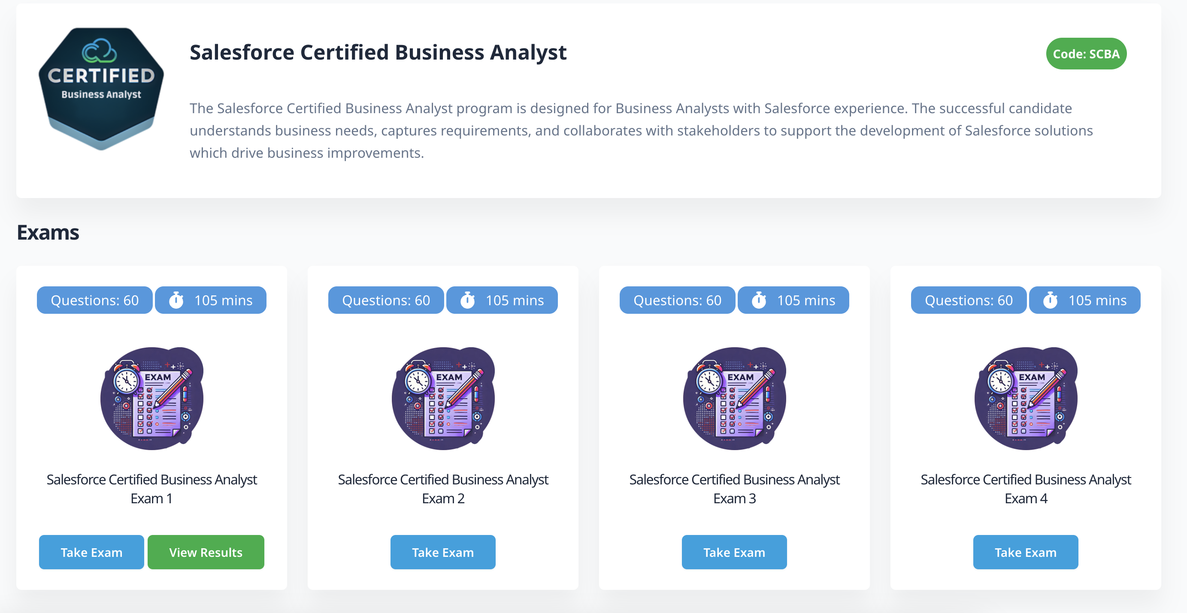This screenshot has height=613, width=1187.
Task: Click the stopwatch icon on Exam 1 card
Action: pyautogui.click(x=176, y=300)
